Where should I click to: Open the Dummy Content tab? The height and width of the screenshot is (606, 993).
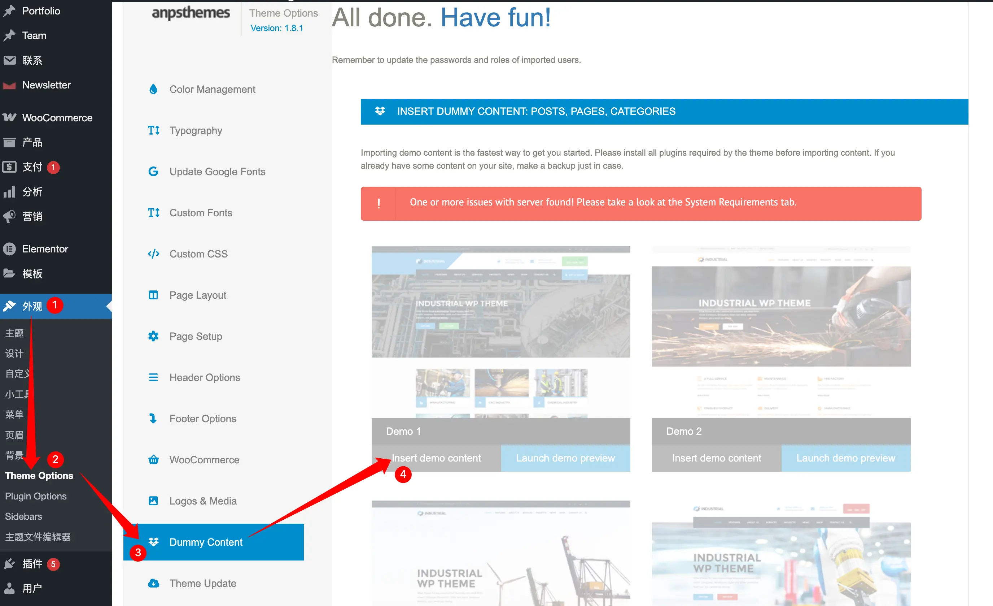(x=213, y=542)
